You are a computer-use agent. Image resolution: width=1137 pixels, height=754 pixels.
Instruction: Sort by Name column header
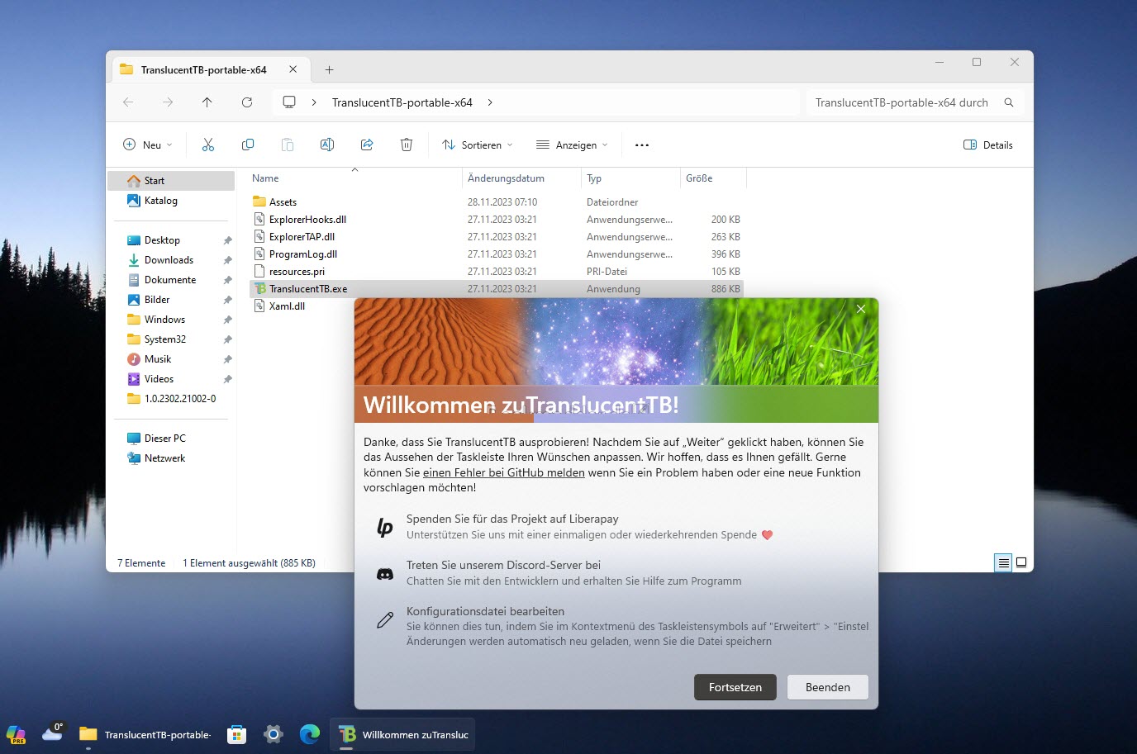(x=265, y=178)
